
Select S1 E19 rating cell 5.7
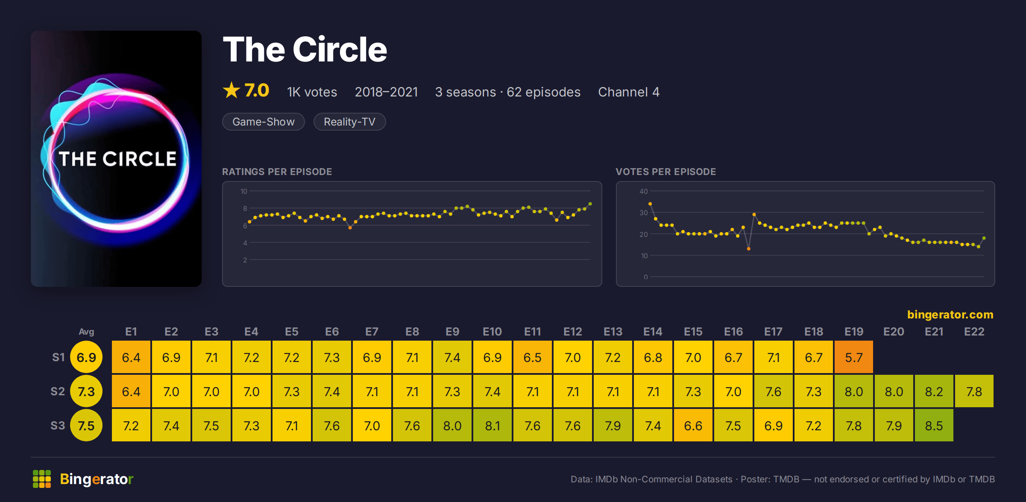pos(854,357)
